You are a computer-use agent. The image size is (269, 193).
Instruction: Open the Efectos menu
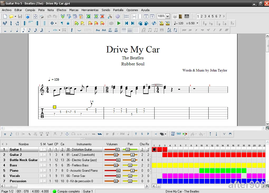[61, 10]
